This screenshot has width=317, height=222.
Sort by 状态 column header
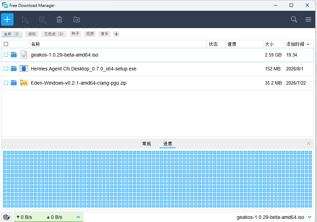pos(216,44)
